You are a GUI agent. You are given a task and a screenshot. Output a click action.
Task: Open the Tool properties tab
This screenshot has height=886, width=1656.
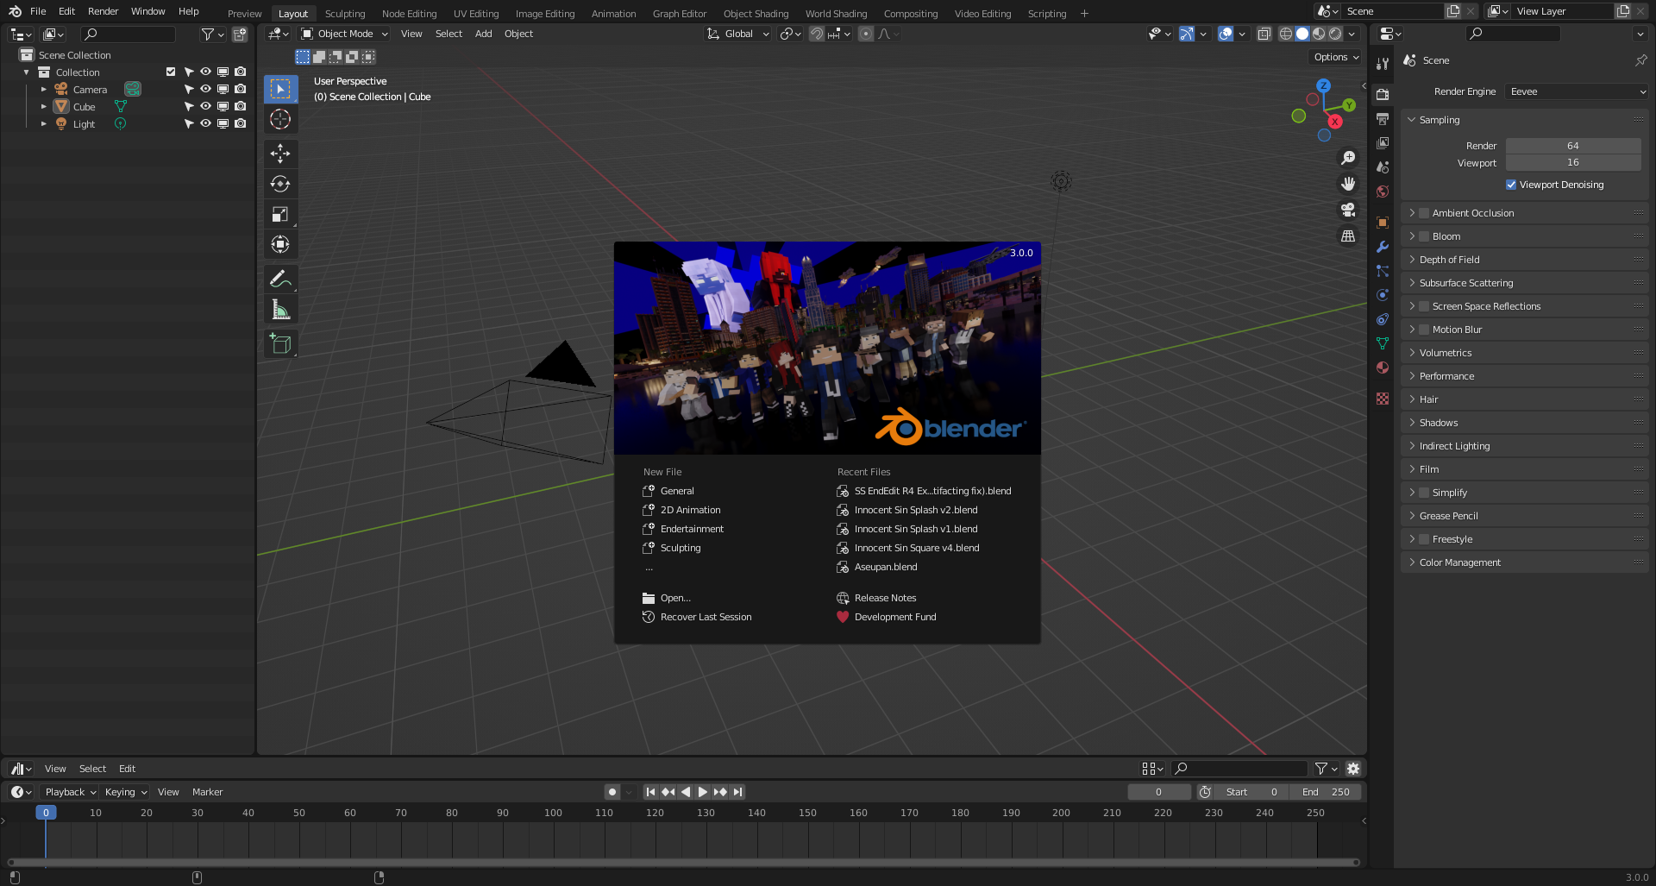(1383, 64)
